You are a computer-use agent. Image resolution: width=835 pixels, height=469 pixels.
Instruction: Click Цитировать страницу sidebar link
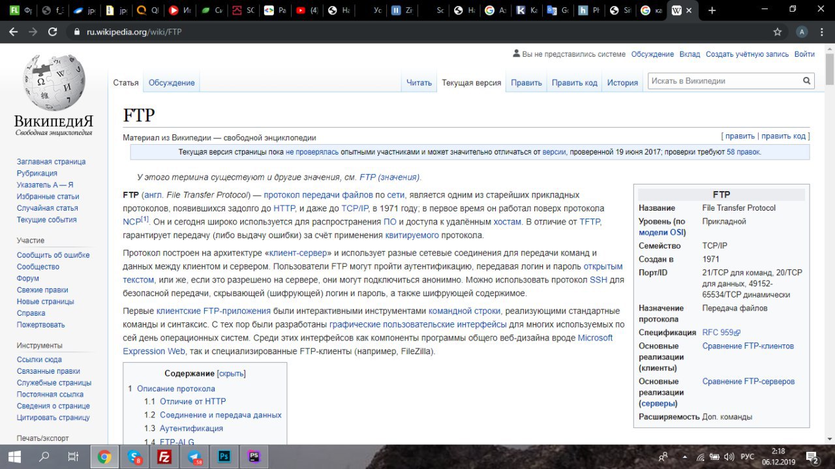(53, 417)
